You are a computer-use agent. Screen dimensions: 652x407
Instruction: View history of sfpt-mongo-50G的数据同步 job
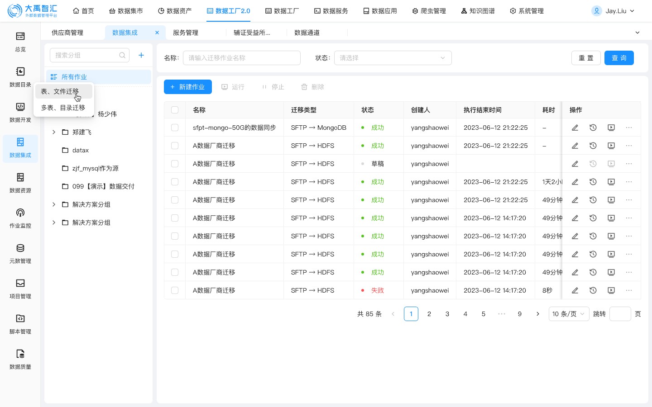tap(593, 128)
